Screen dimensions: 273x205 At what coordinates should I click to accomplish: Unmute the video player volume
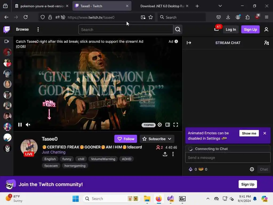click(28, 125)
